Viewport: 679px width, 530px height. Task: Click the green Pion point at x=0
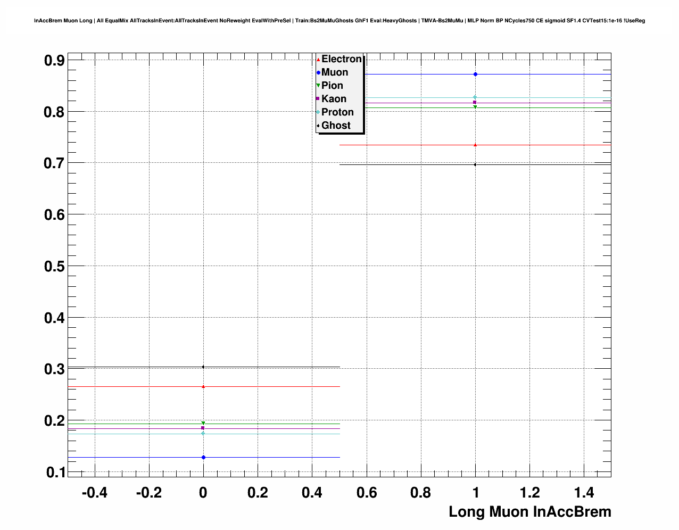click(x=203, y=424)
